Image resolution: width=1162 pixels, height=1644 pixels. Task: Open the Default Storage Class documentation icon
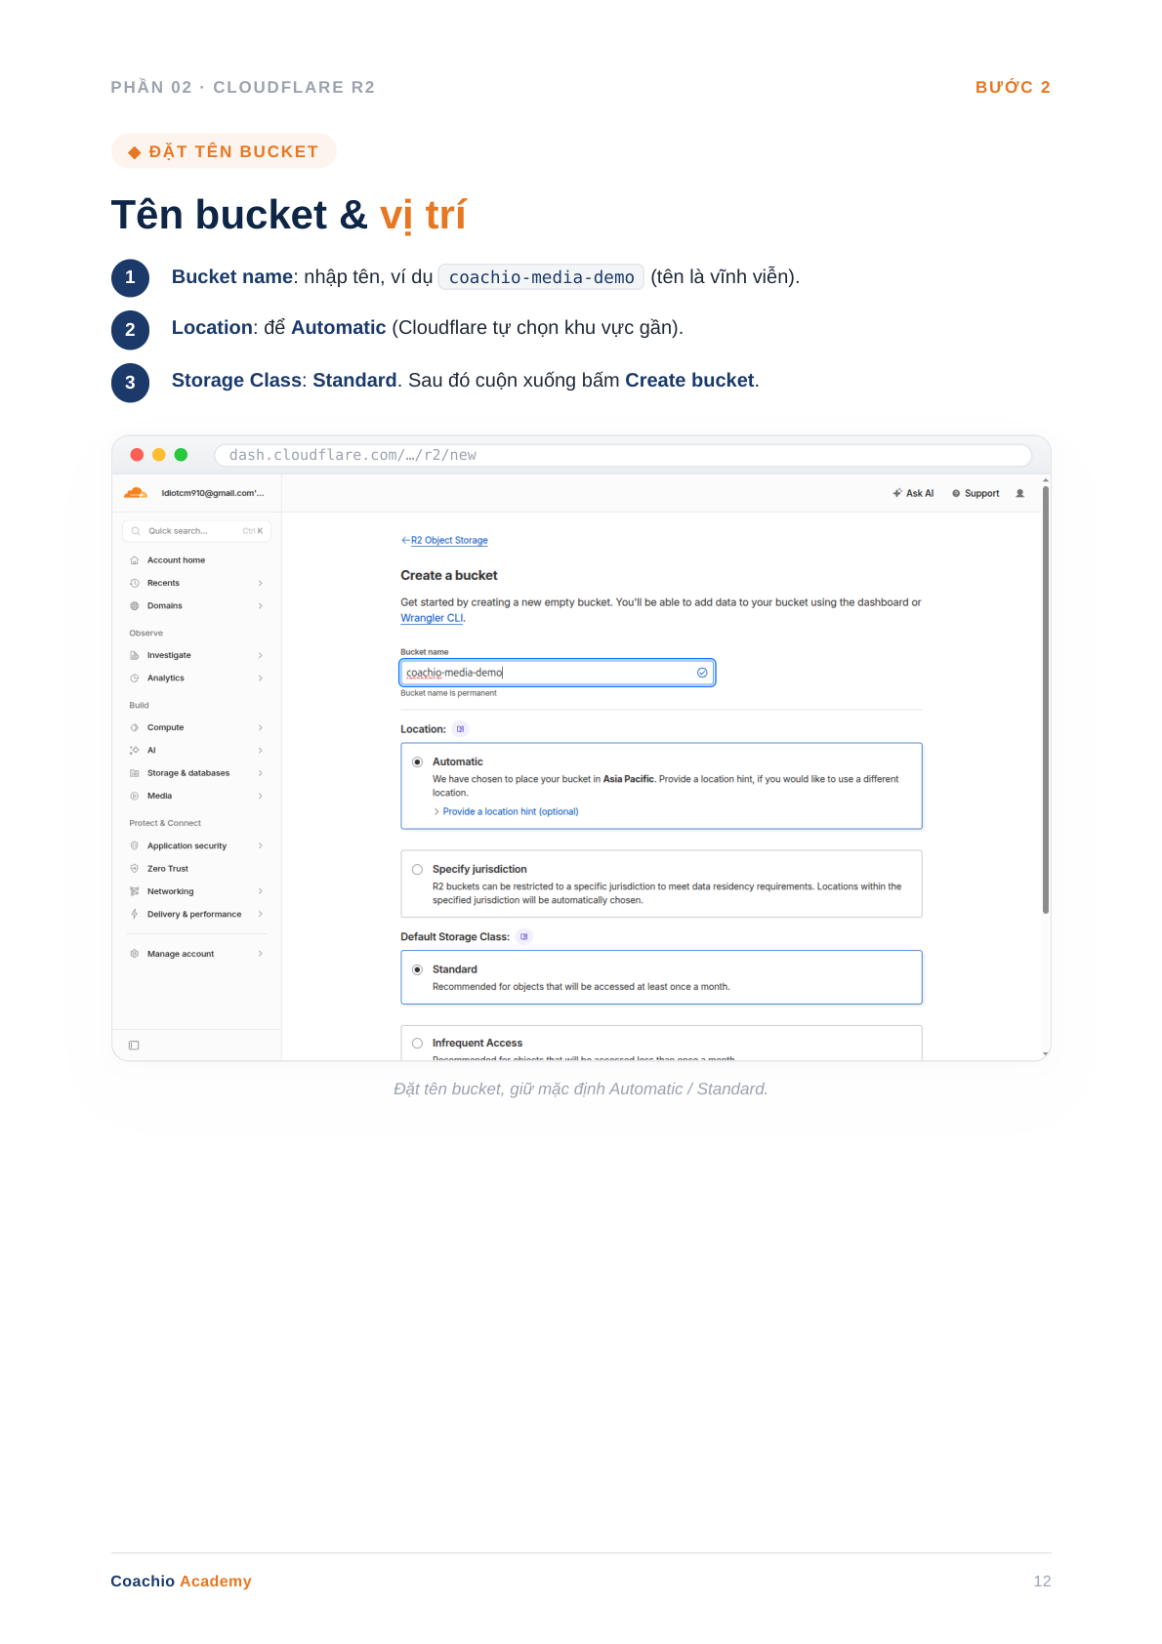[524, 937]
